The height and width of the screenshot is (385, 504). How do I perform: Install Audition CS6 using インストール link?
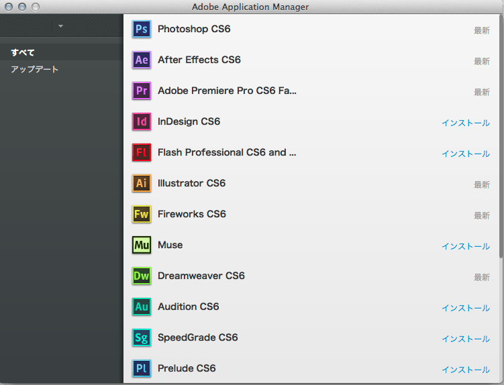465,308
